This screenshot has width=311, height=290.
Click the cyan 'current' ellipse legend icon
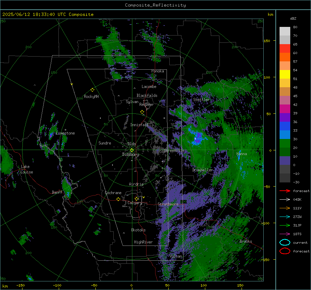pyautogui.click(x=285, y=242)
